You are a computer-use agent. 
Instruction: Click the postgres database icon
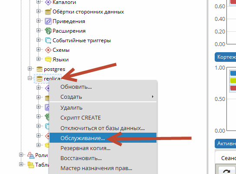pyautogui.click(x=40, y=69)
